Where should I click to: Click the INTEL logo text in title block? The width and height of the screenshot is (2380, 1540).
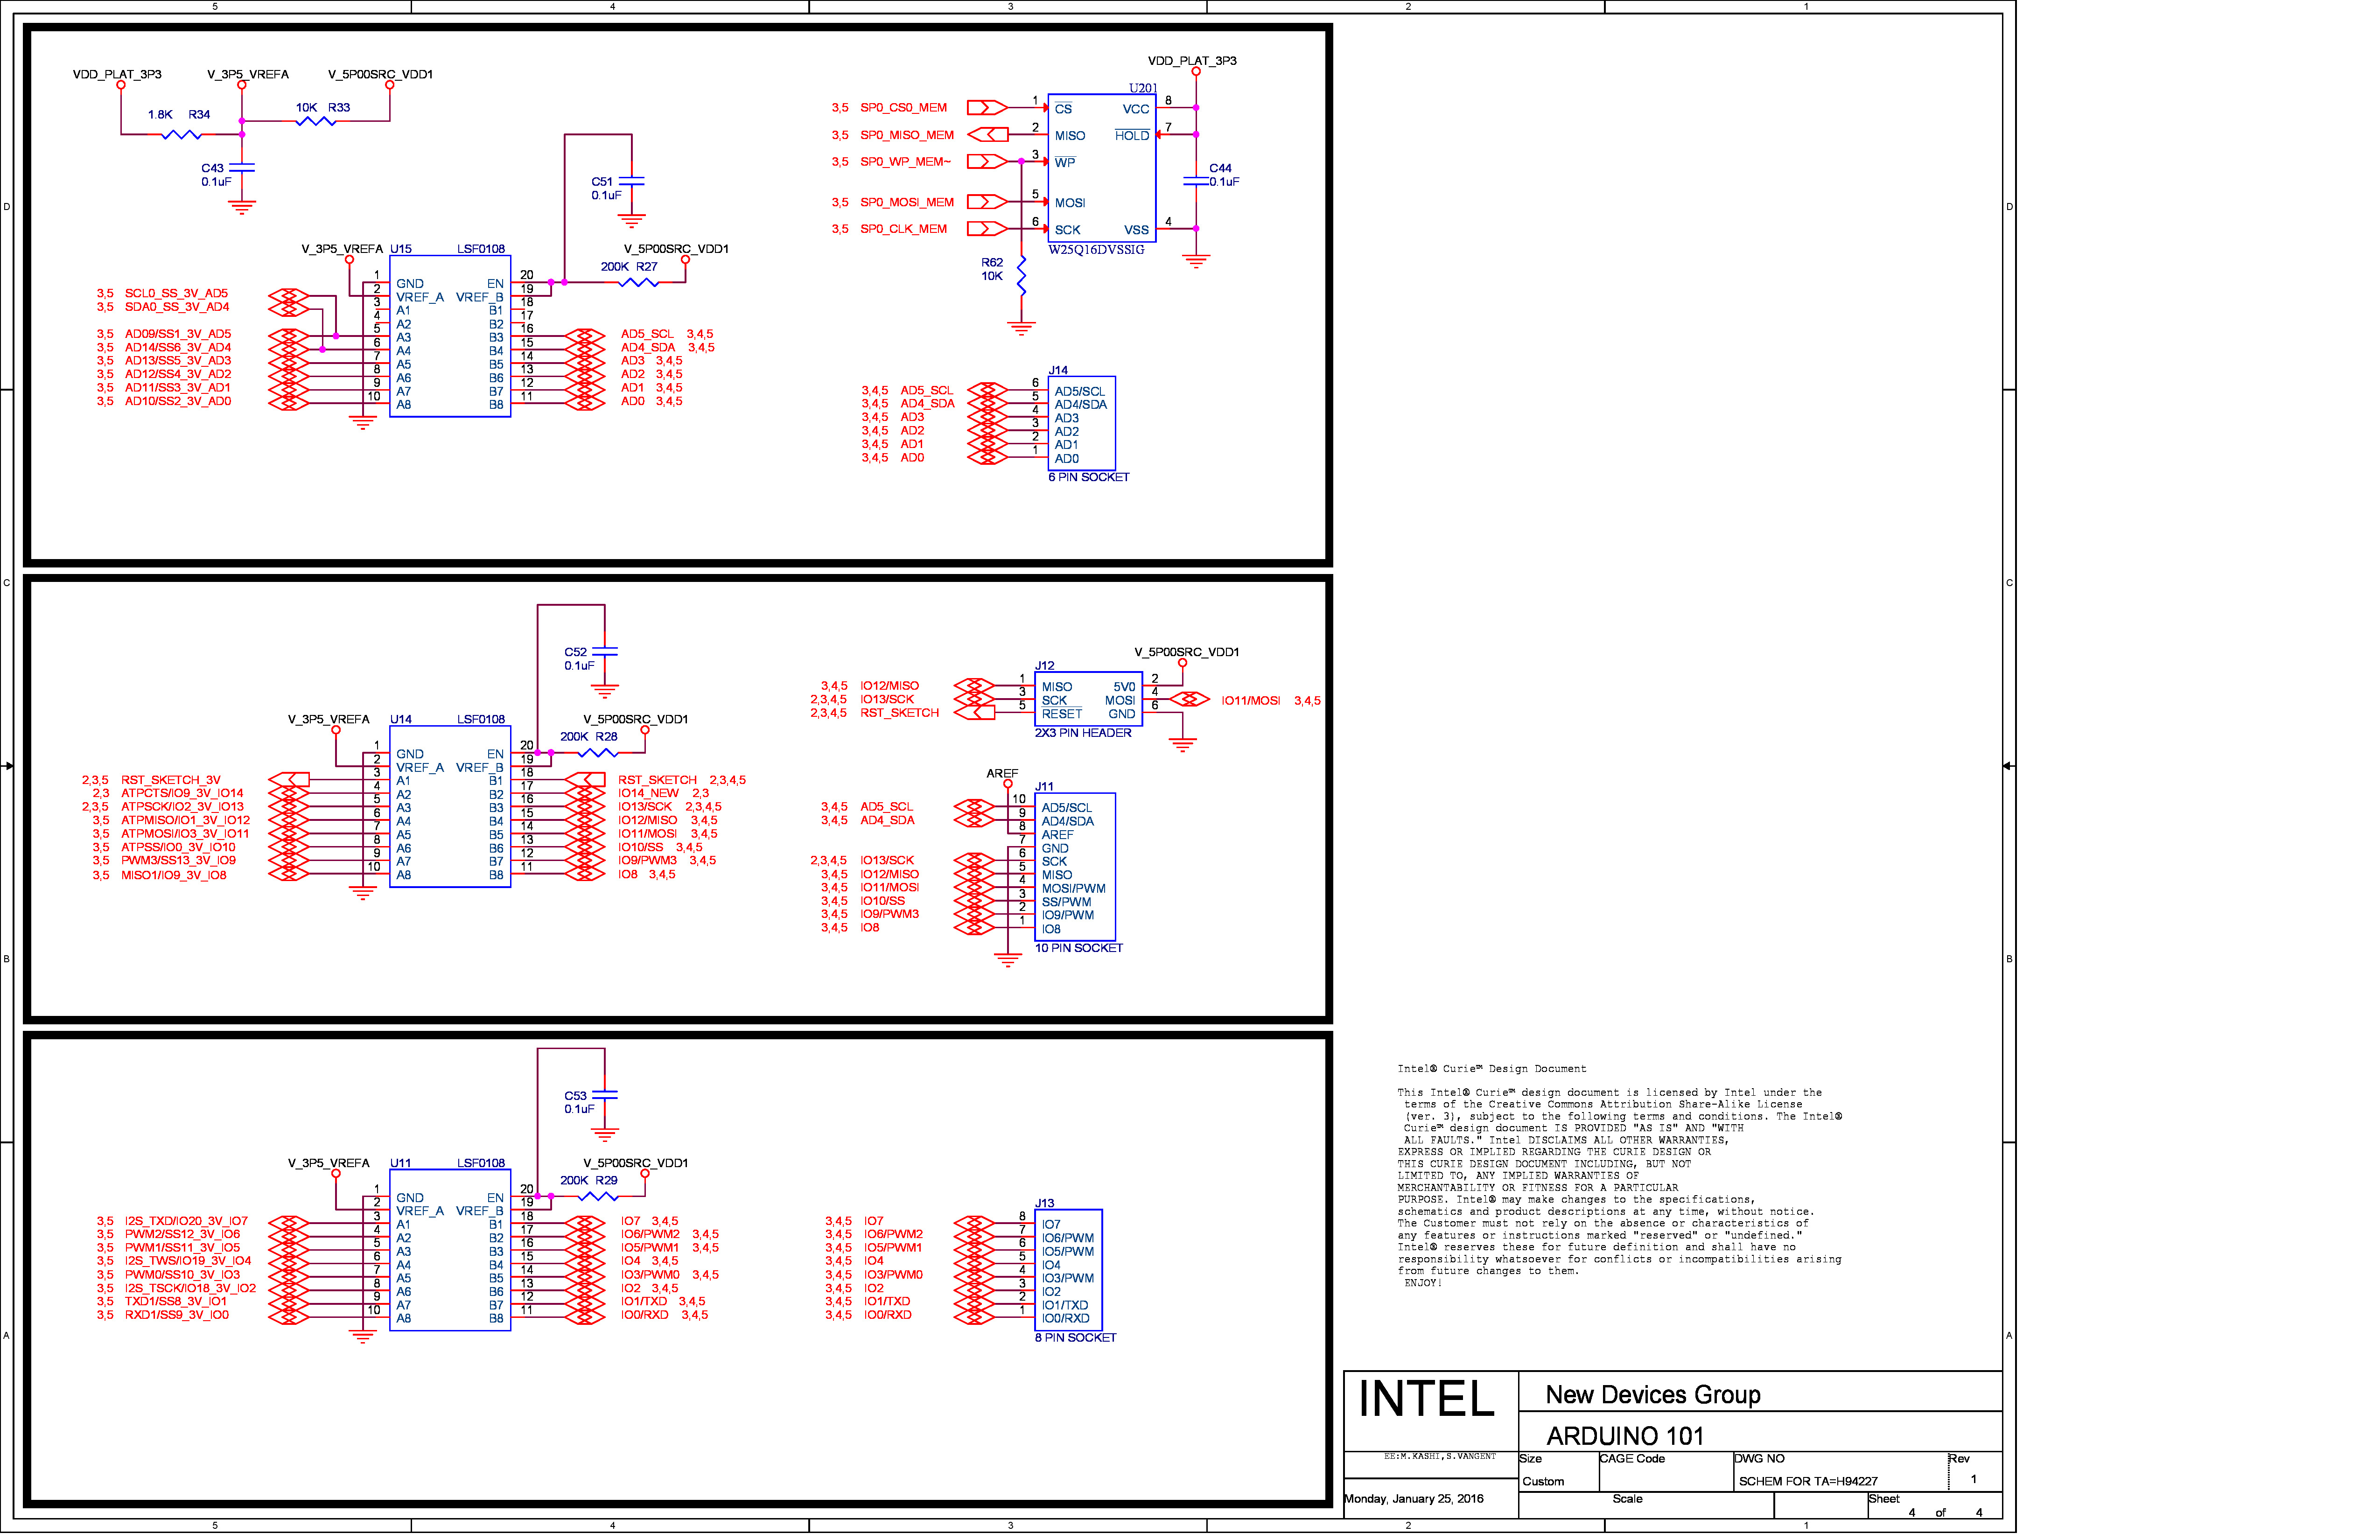coord(1428,1400)
